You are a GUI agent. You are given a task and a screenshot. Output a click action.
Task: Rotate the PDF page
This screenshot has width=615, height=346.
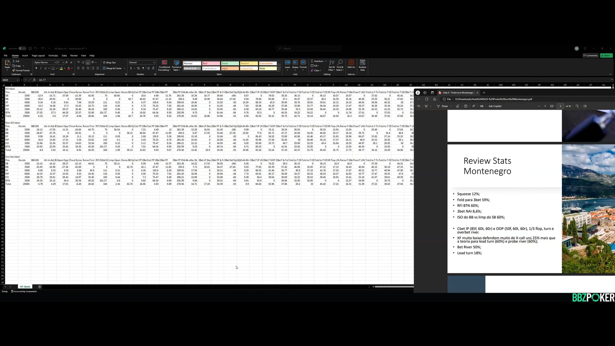pyautogui.click(x=577, y=106)
